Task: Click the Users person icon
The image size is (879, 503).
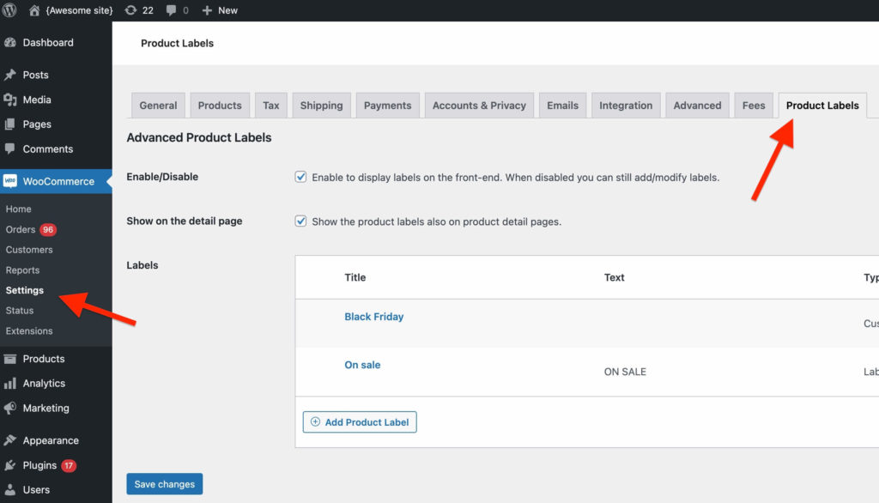Action: (x=10, y=490)
